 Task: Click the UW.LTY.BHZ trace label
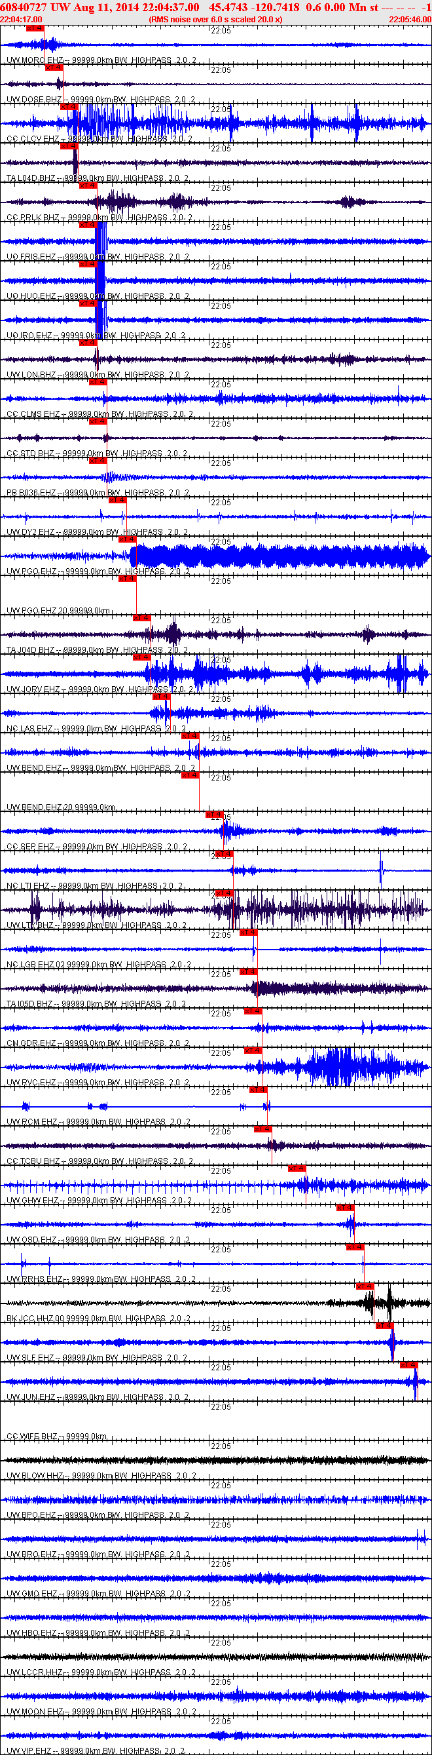[97, 926]
